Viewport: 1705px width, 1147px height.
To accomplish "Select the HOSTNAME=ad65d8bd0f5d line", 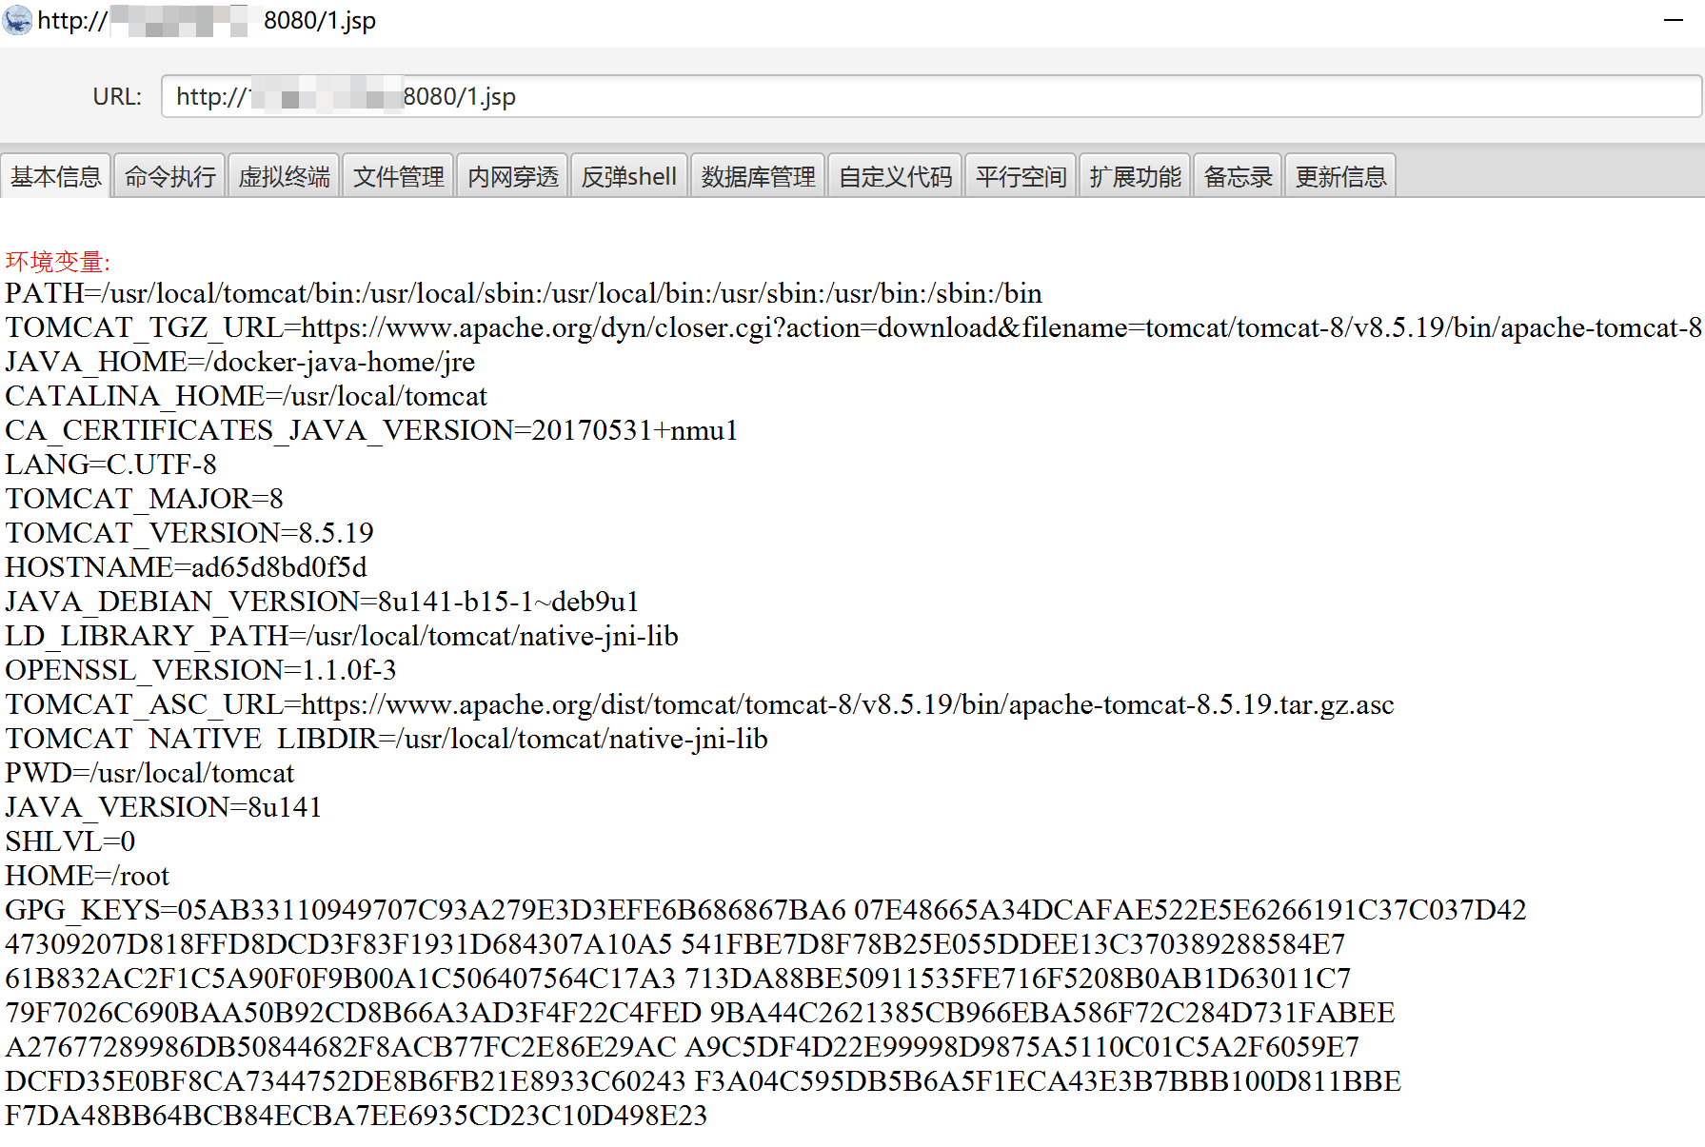I will [x=186, y=567].
